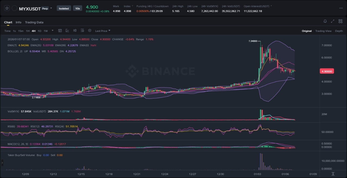This screenshot has width=347, height=178.
Task: Click the Vol(MYX) indicator label
Action: click(13, 111)
